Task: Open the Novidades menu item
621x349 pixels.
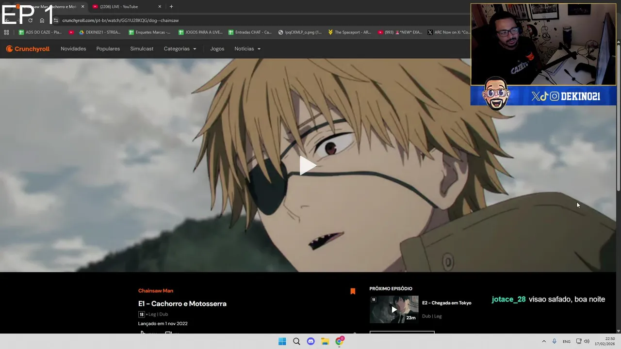Action: (73, 48)
